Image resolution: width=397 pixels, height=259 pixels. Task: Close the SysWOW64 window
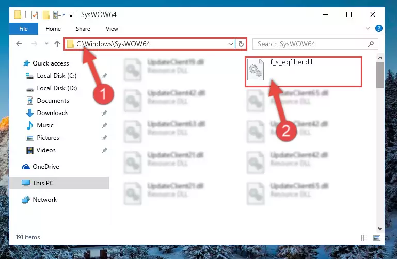[x=373, y=14]
